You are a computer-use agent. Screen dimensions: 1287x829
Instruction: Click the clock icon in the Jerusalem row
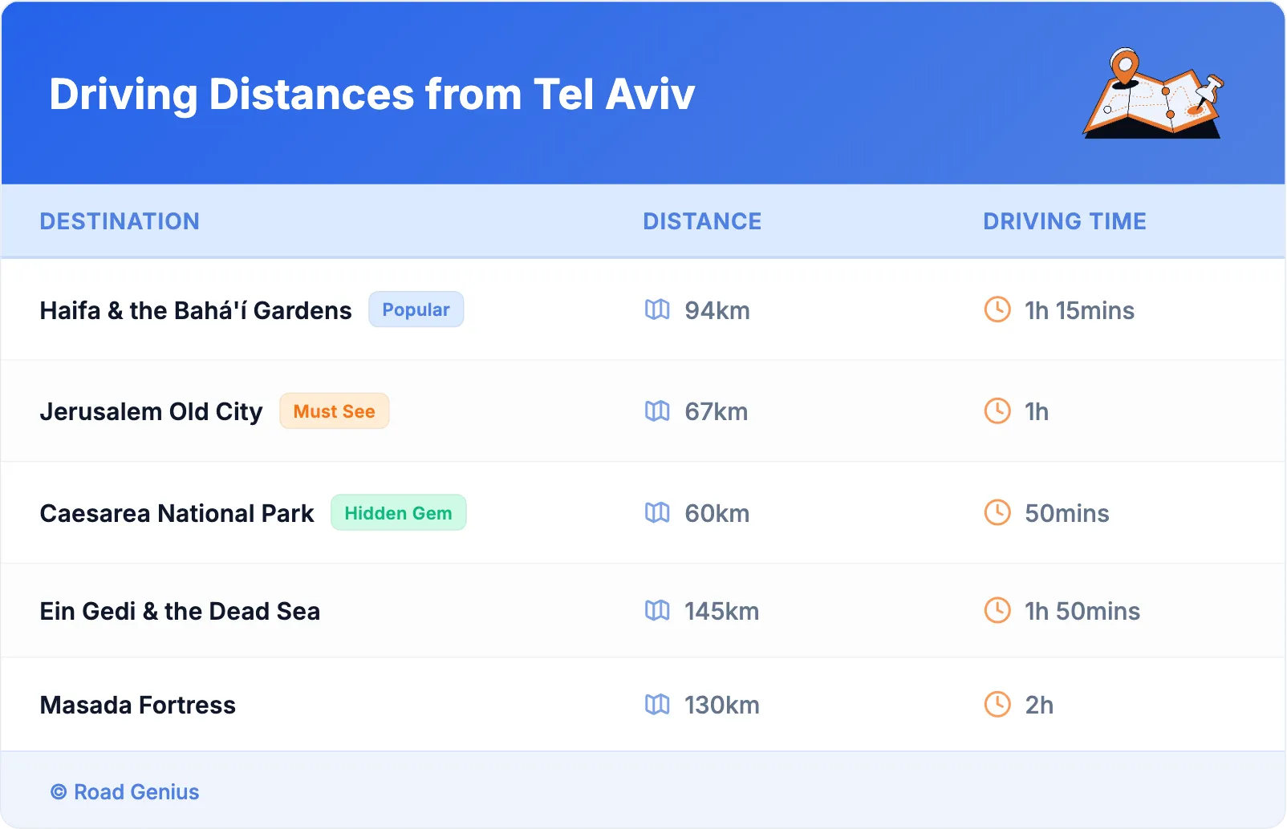point(997,411)
